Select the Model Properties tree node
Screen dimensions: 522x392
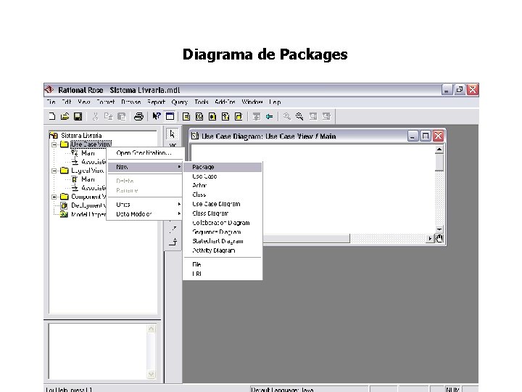[x=88, y=214]
